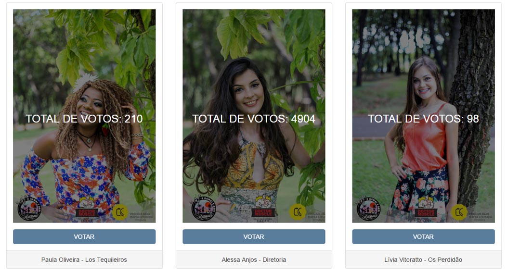This screenshot has height=271, width=507.
Task: Click Hawaii round logo on Alessa's photo
Action: tap(203, 209)
